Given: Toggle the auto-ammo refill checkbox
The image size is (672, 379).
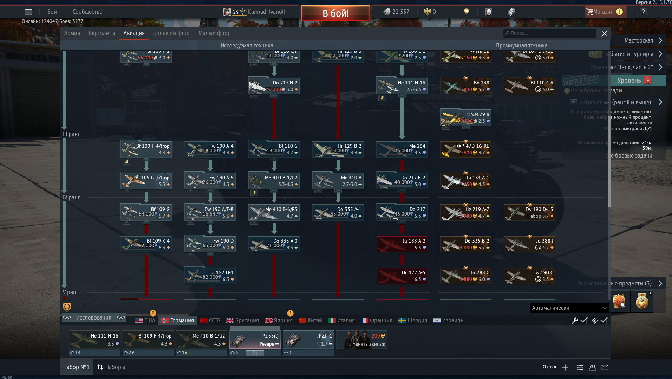Looking at the screenshot, I should pos(604,320).
